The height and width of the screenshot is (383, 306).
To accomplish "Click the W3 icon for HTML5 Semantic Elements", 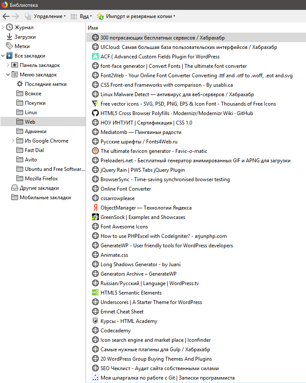I will point(95,293).
